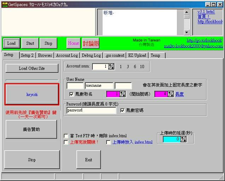Set account number preset to 10

(x=142, y=67)
